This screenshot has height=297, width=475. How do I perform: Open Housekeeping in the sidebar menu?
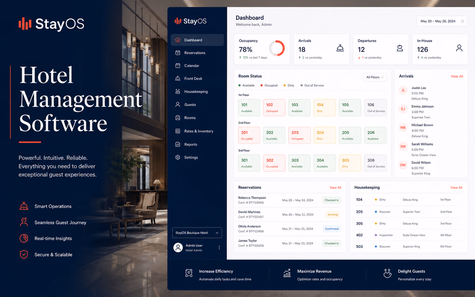197,91
